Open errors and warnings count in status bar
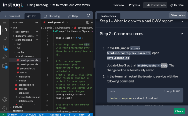The height and width of the screenshot is (116, 188). click(x=31, y=115)
